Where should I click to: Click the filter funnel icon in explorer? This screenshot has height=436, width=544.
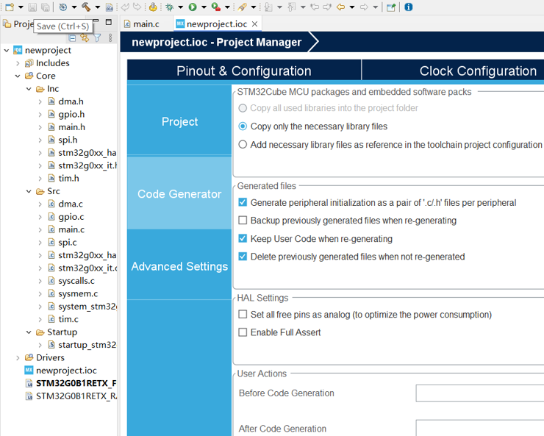pyautogui.click(x=98, y=37)
